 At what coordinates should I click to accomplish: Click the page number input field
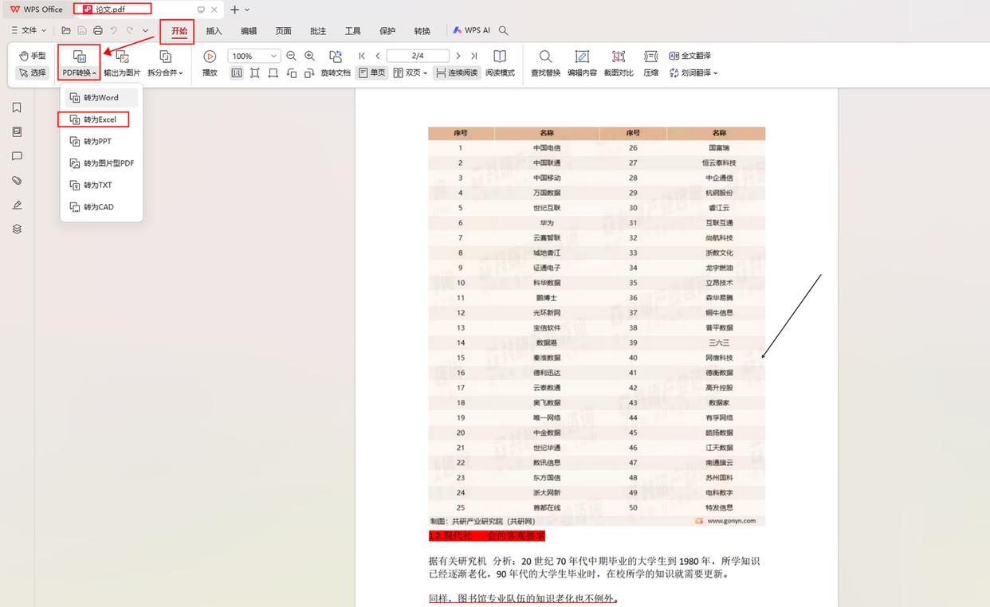(418, 56)
